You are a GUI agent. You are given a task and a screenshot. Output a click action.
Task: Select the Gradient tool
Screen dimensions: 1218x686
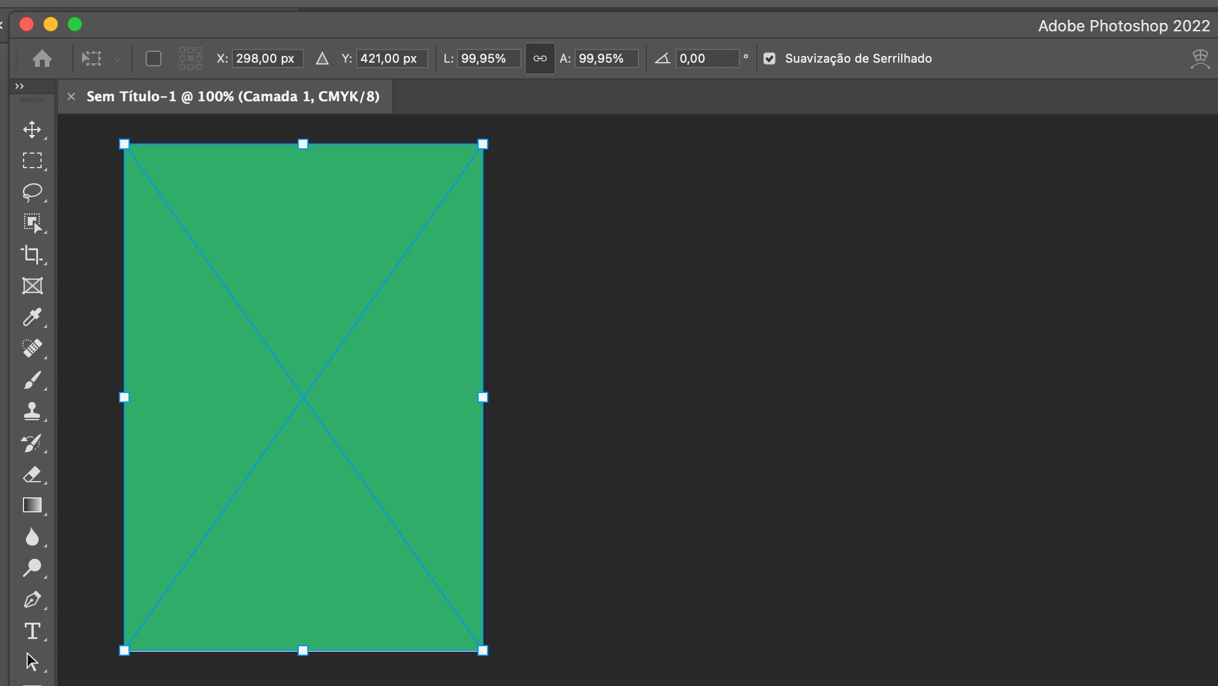pos(32,505)
